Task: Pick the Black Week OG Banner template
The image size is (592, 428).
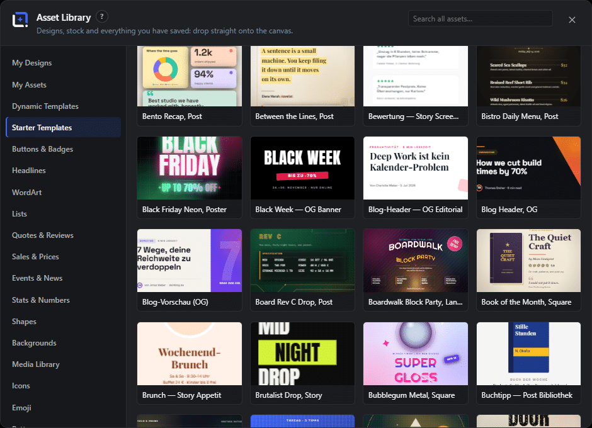Action: click(302, 177)
